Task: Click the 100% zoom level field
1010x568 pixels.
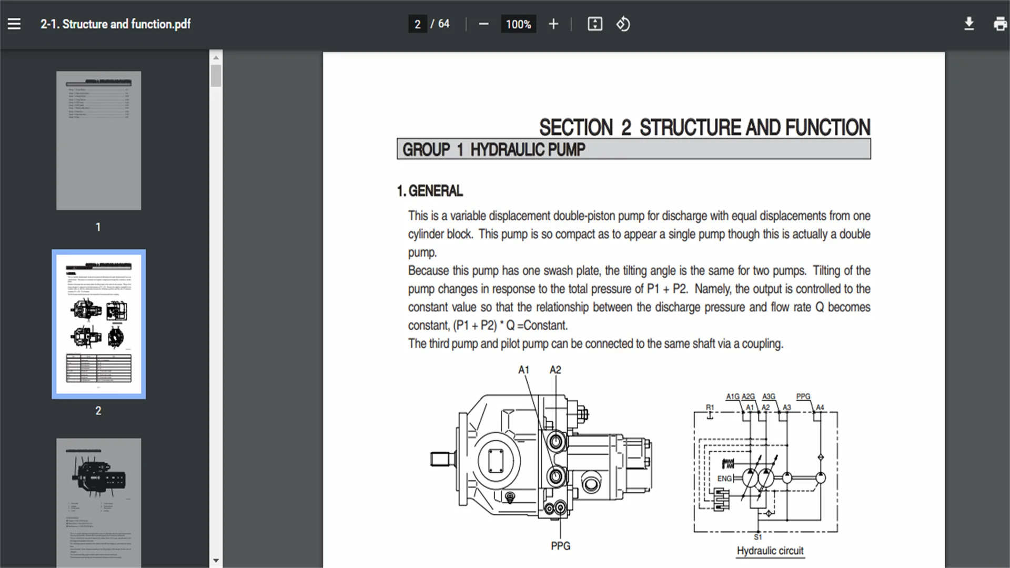Action: tap(518, 24)
